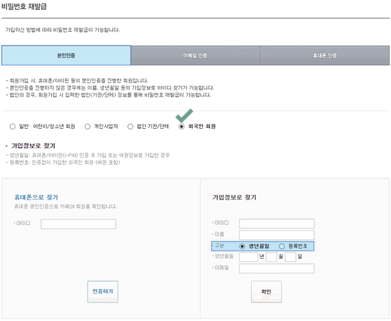Switch to the 휴대폰 인증 tab
This screenshot has height=321, width=391.
coord(325,55)
